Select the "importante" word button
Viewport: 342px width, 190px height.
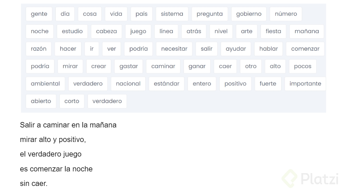pos(305,84)
